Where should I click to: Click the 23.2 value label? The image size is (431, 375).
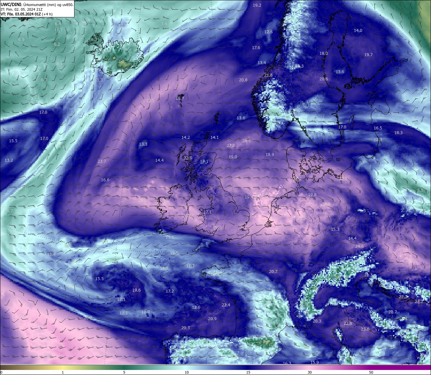(419, 302)
